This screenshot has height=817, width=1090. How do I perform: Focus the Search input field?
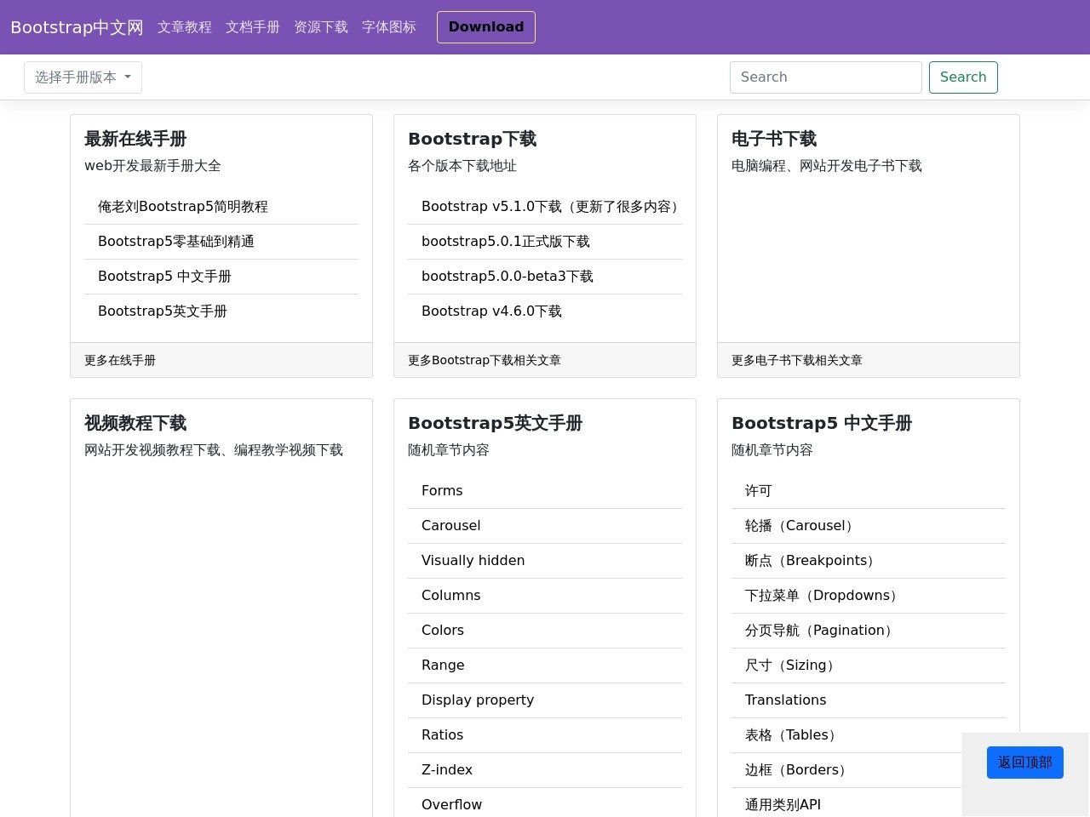pos(826,77)
